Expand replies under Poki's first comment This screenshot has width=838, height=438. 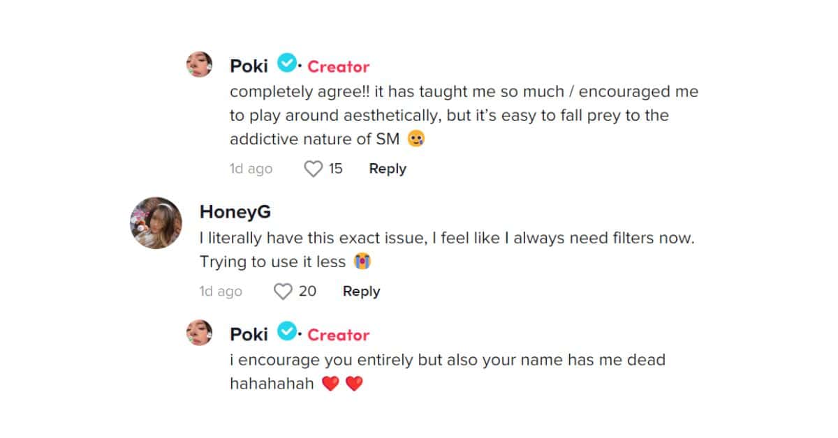click(386, 168)
